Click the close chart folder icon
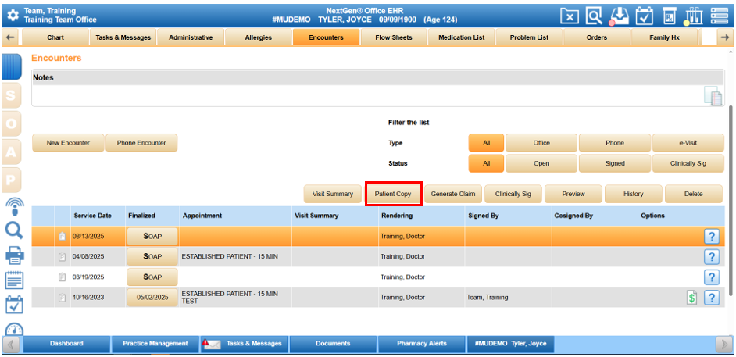 click(x=570, y=15)
